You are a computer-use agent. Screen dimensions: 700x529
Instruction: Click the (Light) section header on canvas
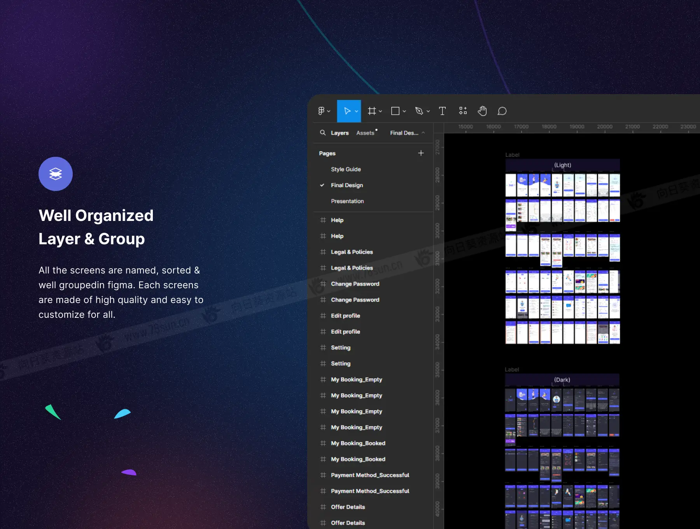point(562,165)
